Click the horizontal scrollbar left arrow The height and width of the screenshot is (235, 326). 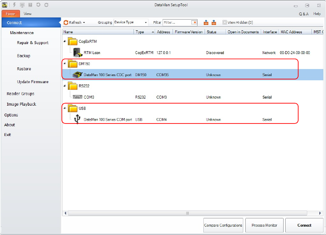click(x=65, y=213)
